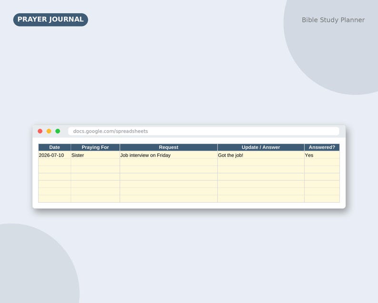The height and width of the screenshot is (303, 378).
Task: Click the red close window dot
Action: click(x=40, y=131)
